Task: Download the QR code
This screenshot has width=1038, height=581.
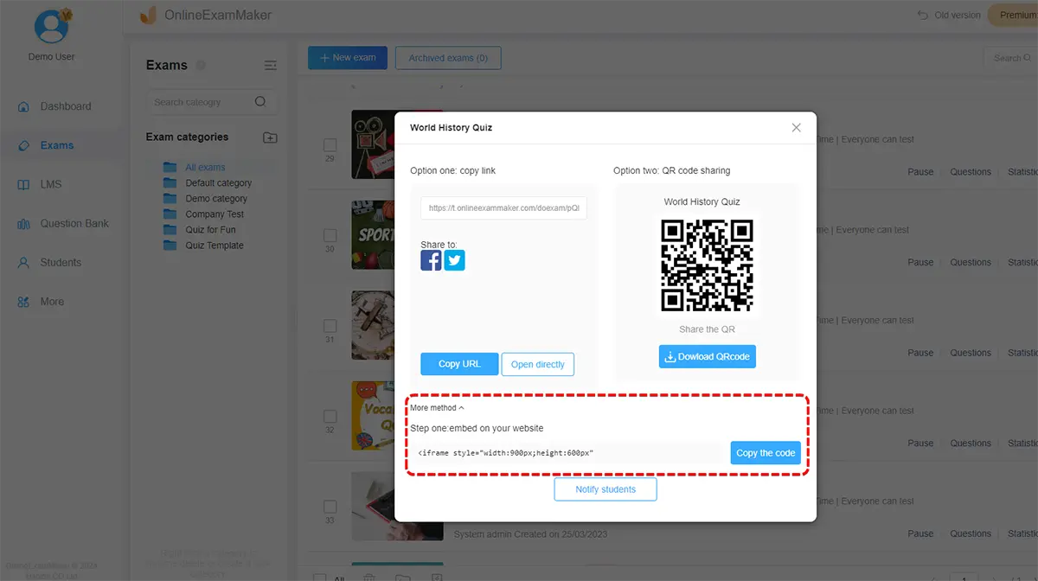Action: [707, 356]
